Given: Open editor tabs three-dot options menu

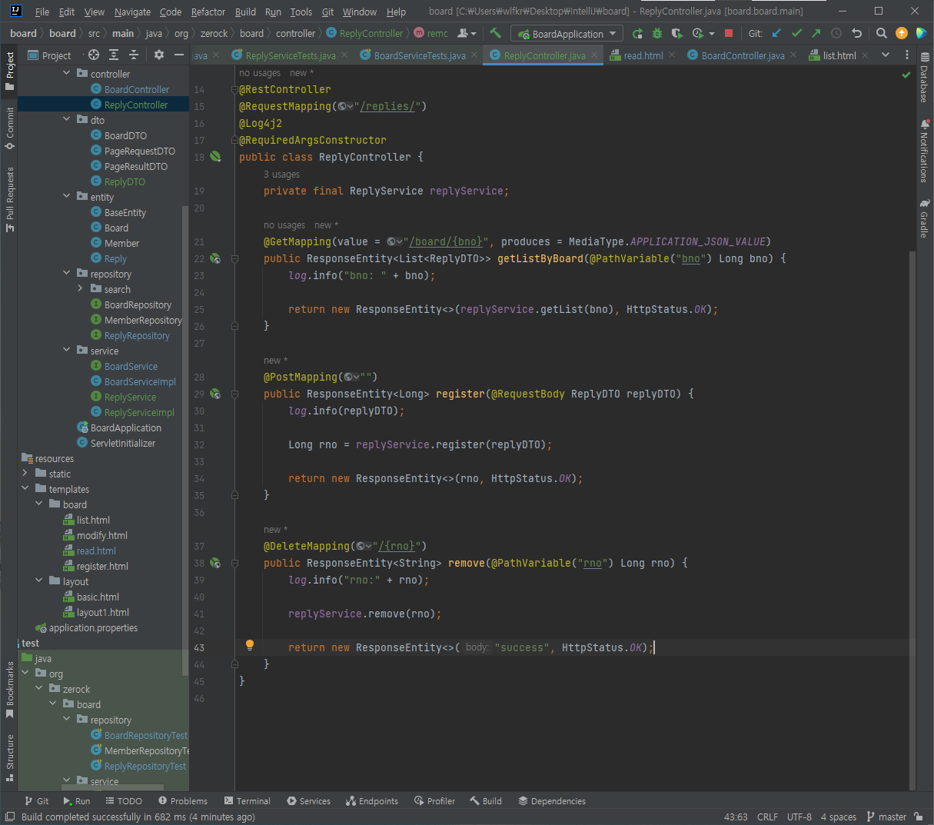Looking at the screenshot, I should pyautogui.click(x=907, y=55).
